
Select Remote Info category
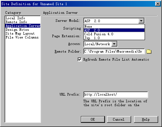click(x=23, y=22)
